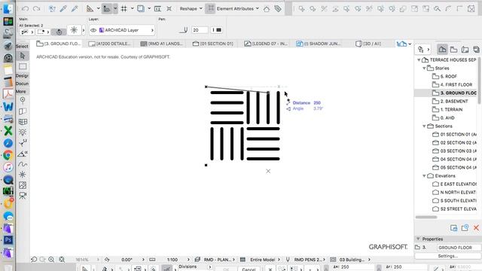Select the View Map icon in Navigator

click(x=453, y=50)
